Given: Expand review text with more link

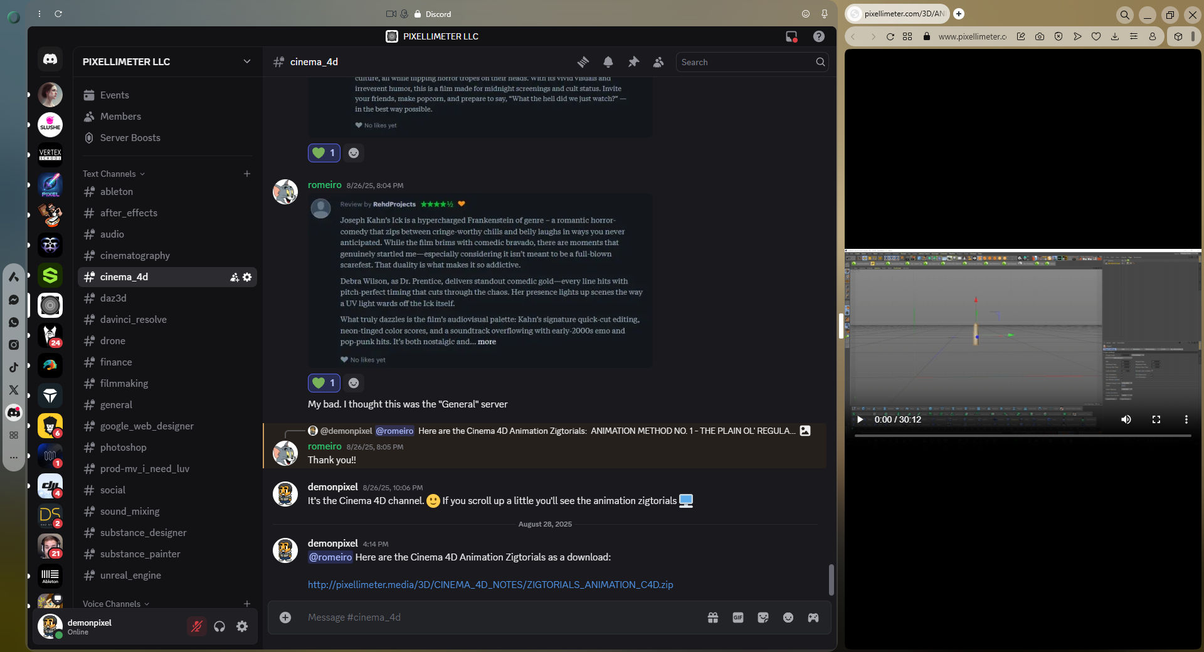Looking at the screenshot, I should 487,342.
